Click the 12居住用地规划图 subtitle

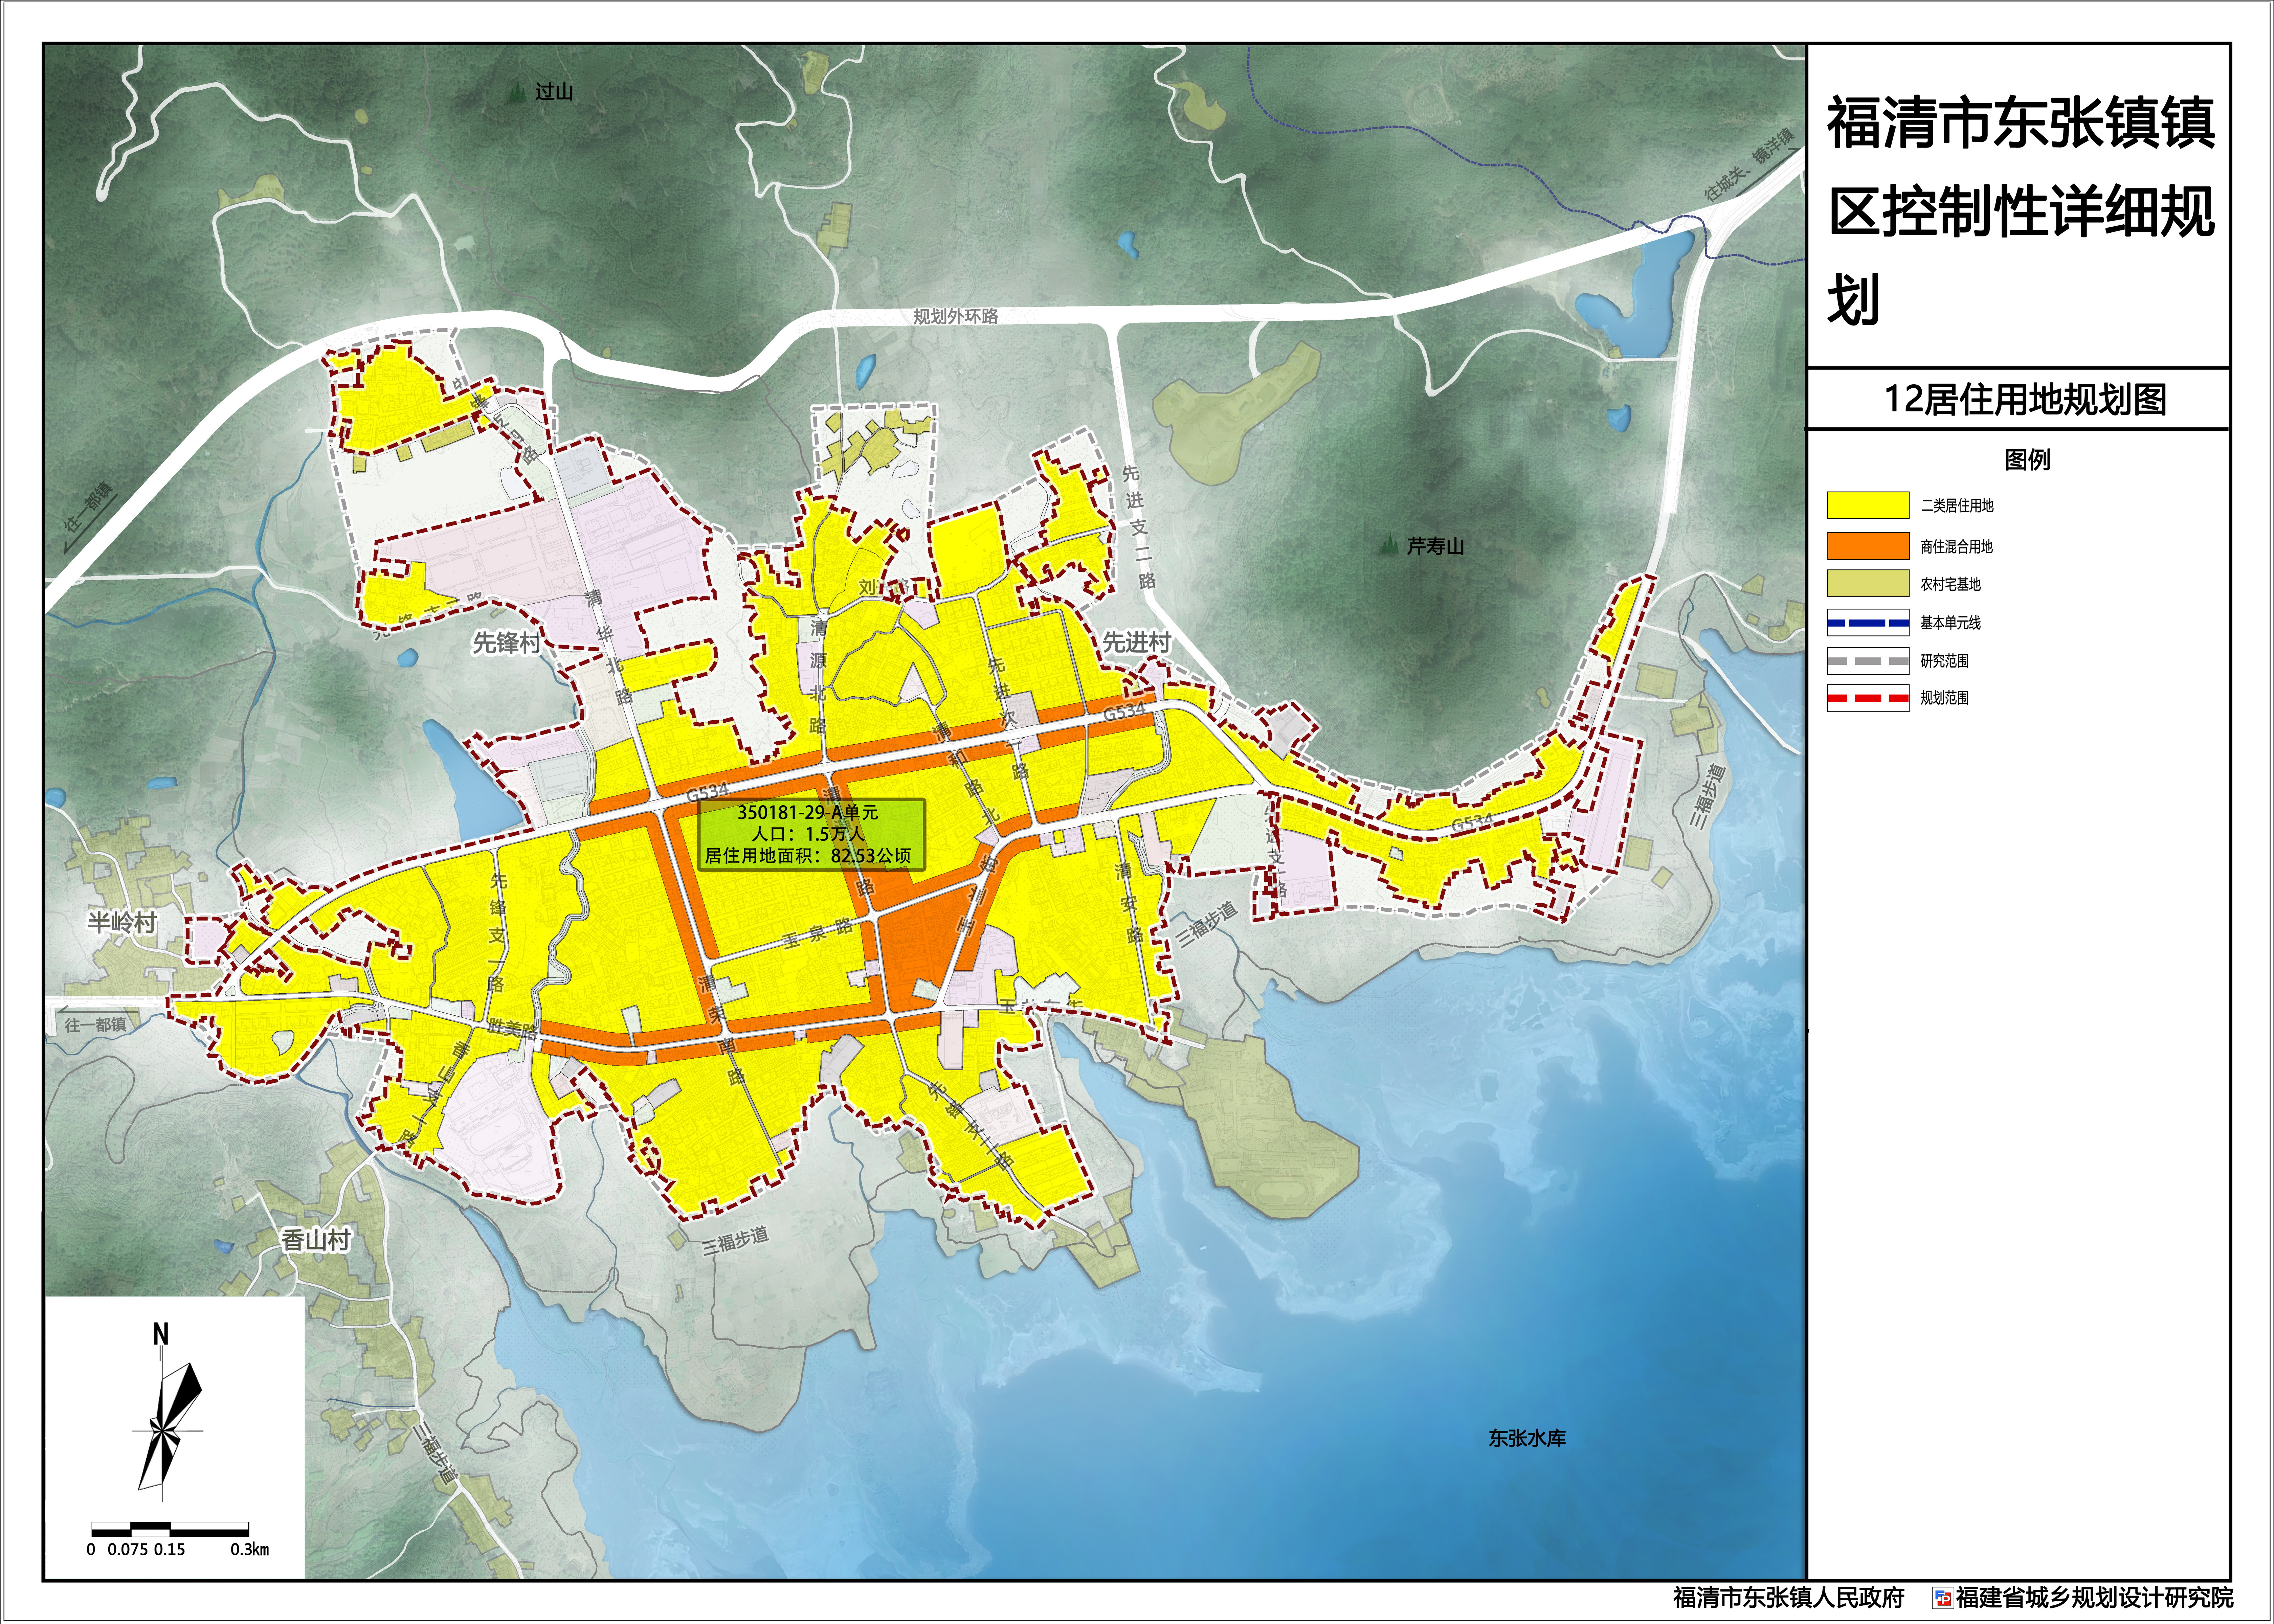tap(2025, 400)
